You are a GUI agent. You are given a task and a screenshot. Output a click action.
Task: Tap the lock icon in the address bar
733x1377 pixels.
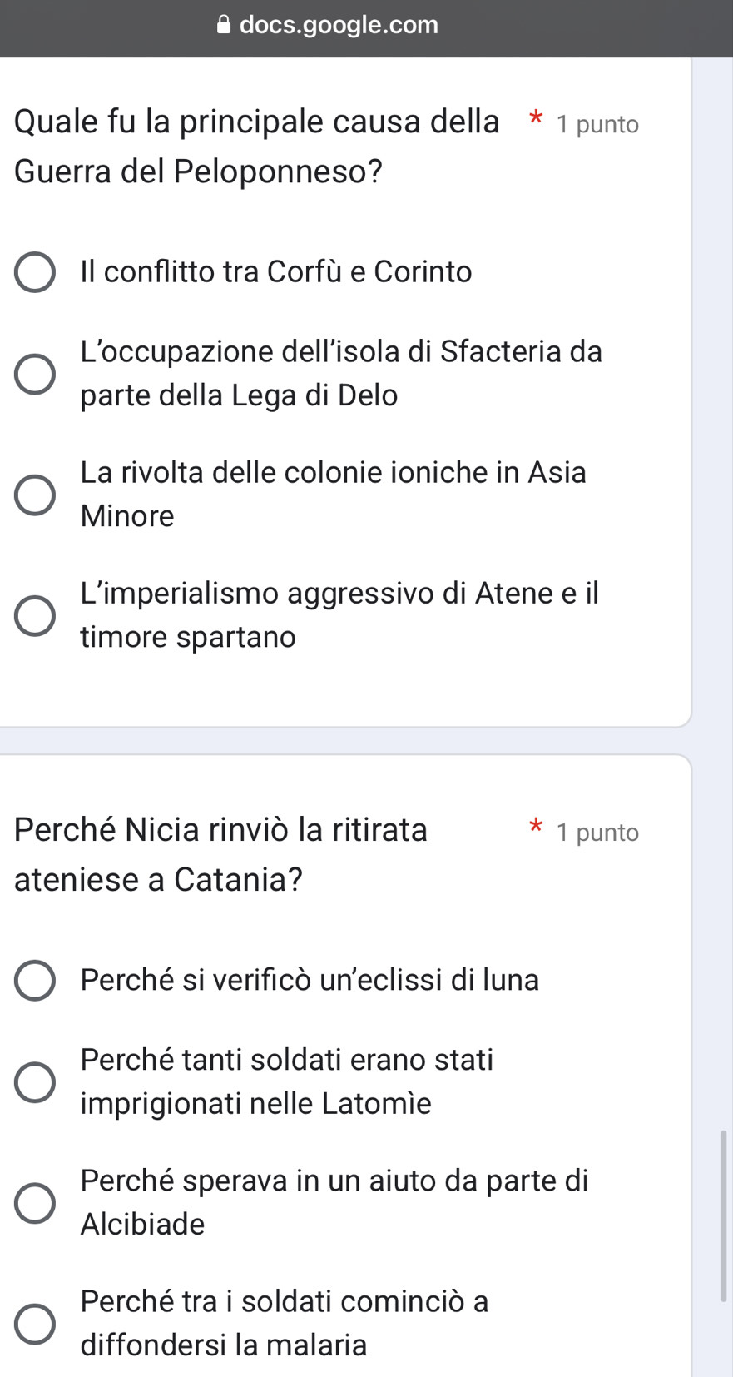tap(224, 25)
